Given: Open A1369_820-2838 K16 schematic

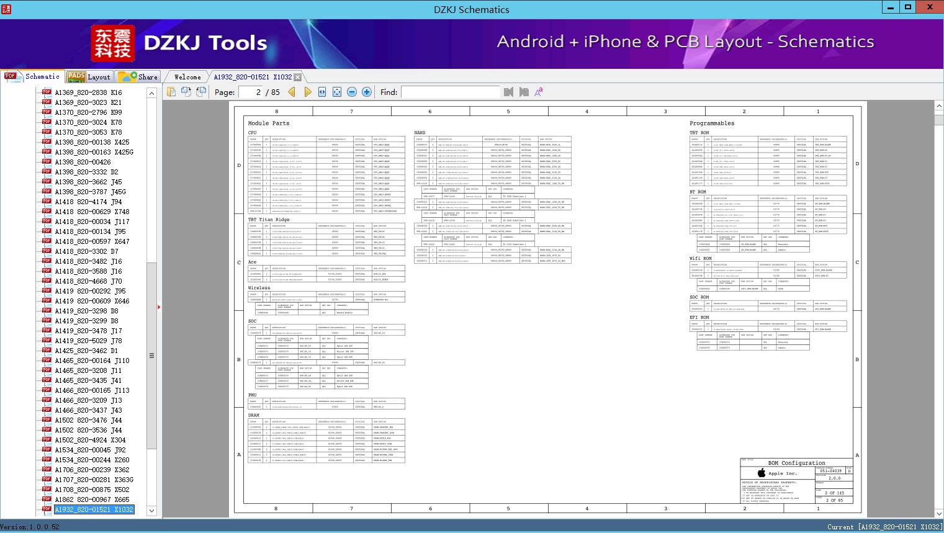Looking at the screenshot, I should [x=88, y=92].
